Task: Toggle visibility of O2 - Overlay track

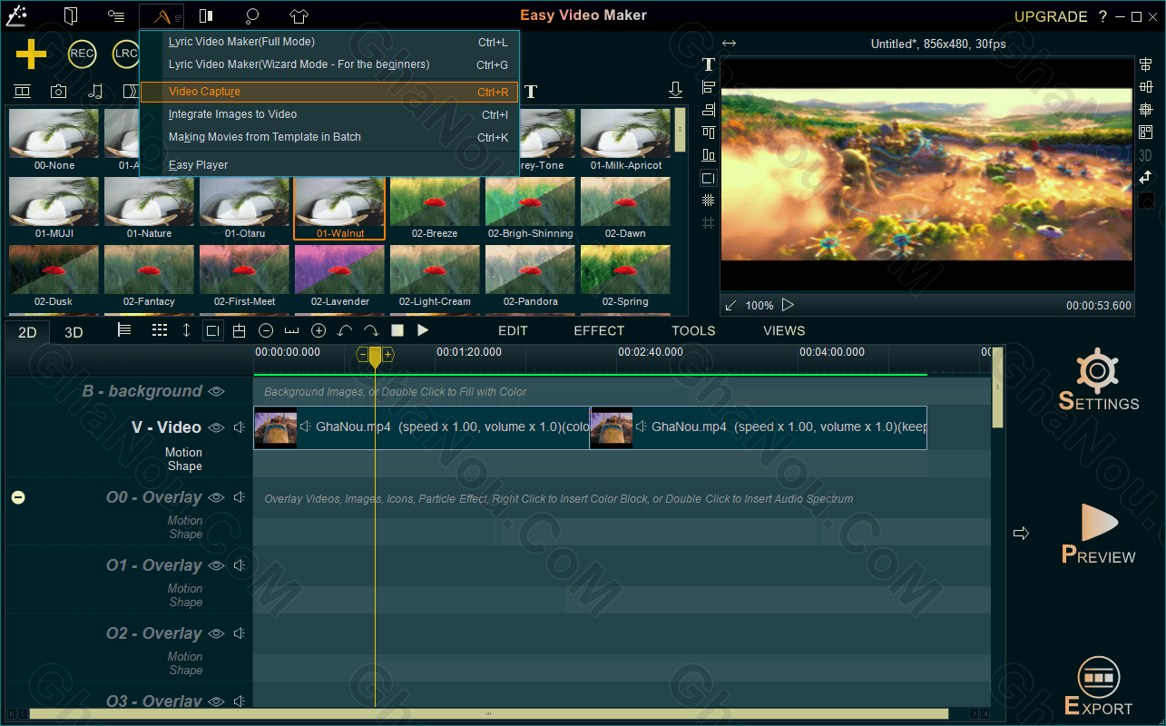Action: (x=216, y=633)
